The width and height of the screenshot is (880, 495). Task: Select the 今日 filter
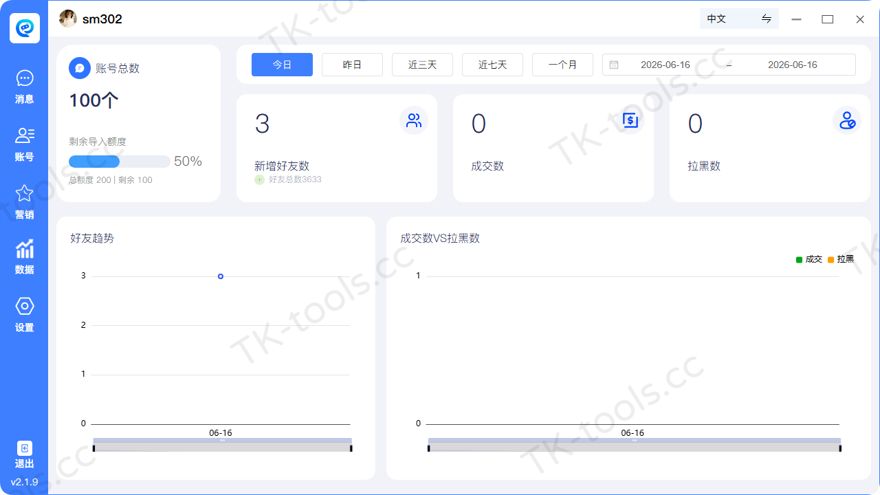point(282,65)
